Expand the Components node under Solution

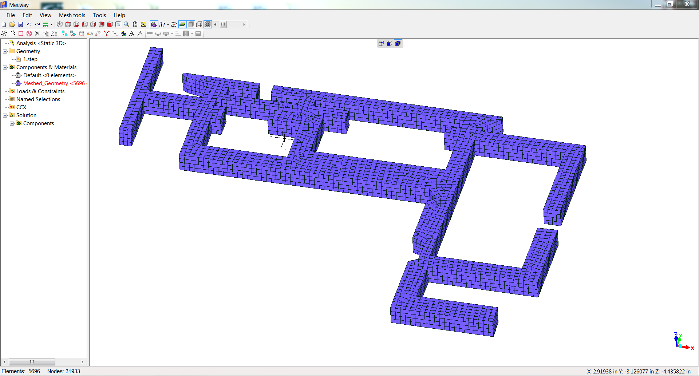pyautogui.click(x=12, y=123)
